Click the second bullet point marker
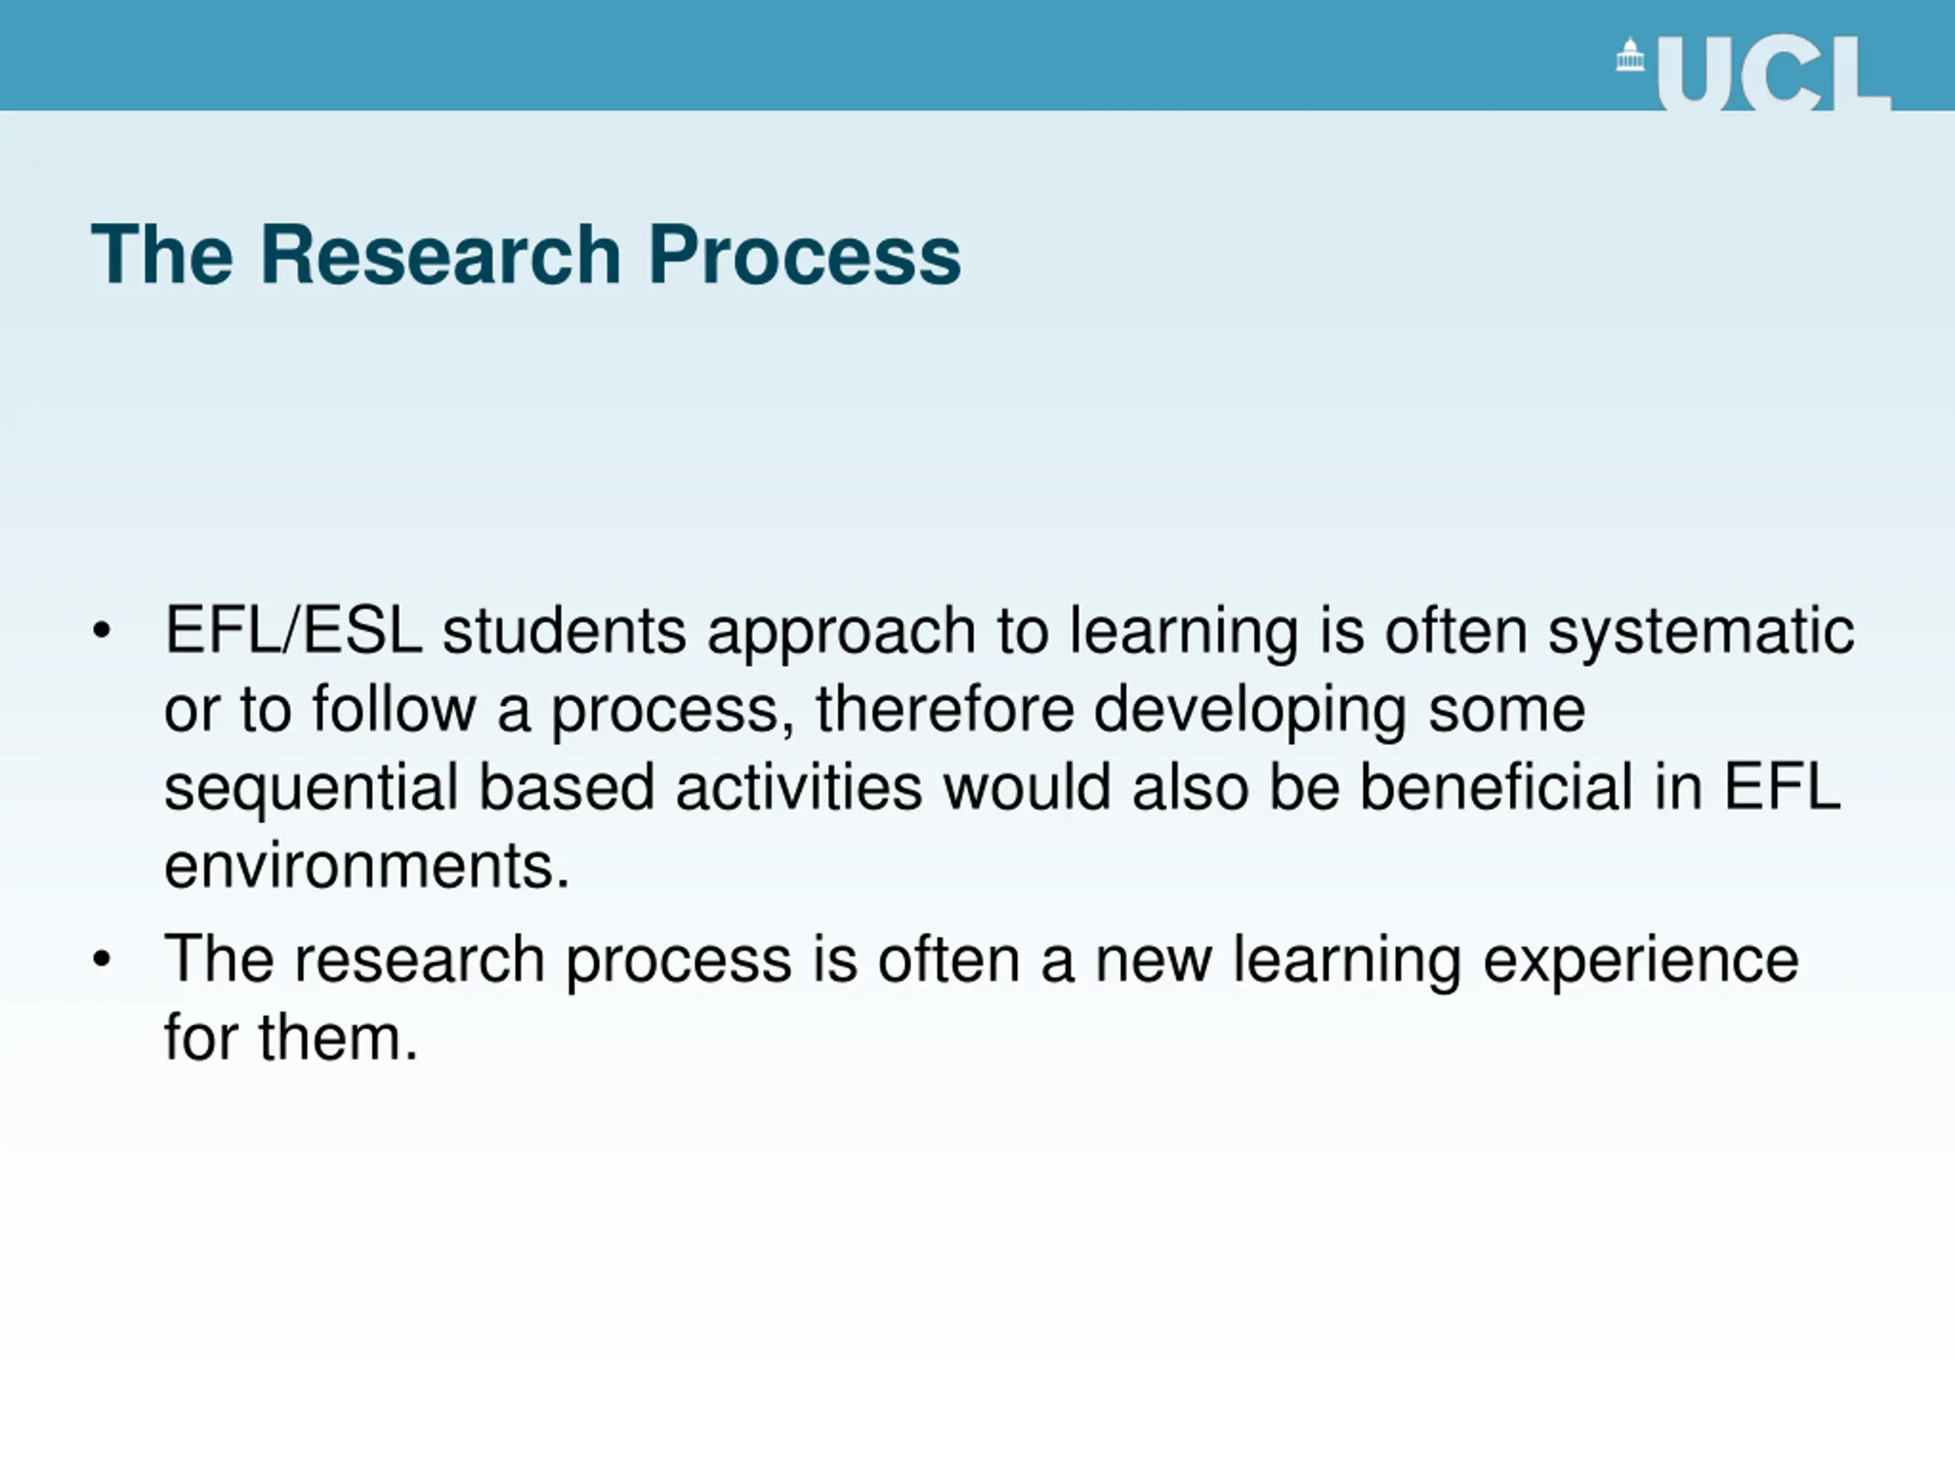This screenshot has width=1955, height=1466. 102,959
